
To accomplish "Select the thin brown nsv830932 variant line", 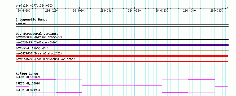I will tap(122, 50).
